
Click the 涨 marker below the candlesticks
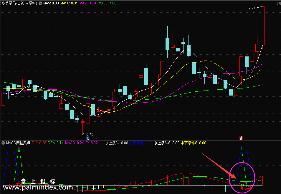tap(241, 138)
